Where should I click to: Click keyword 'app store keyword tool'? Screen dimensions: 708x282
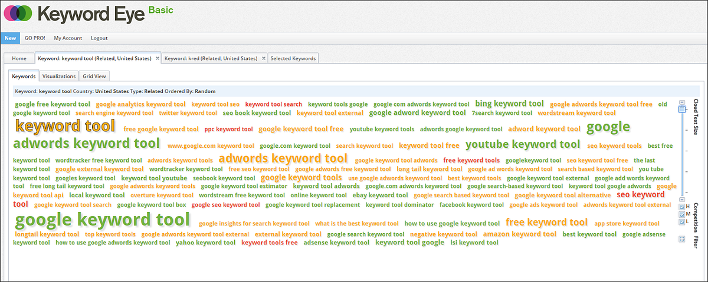[627, 224]
